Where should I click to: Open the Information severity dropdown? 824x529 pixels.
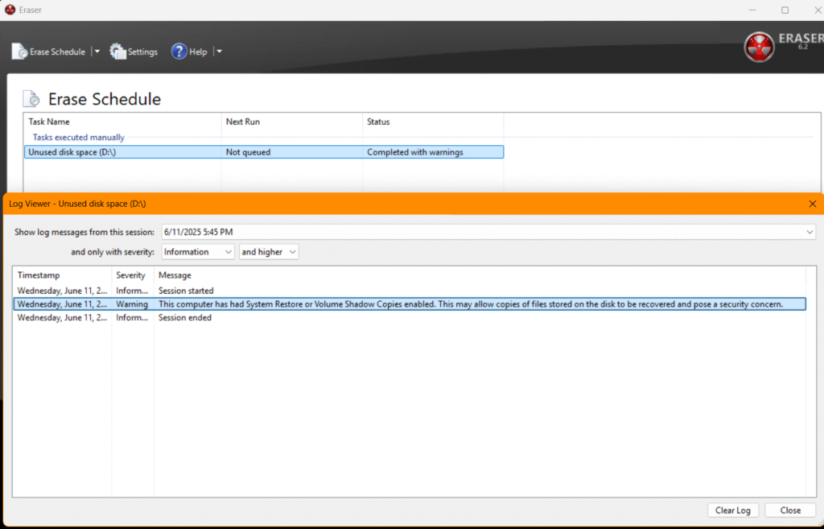[198, 252]
